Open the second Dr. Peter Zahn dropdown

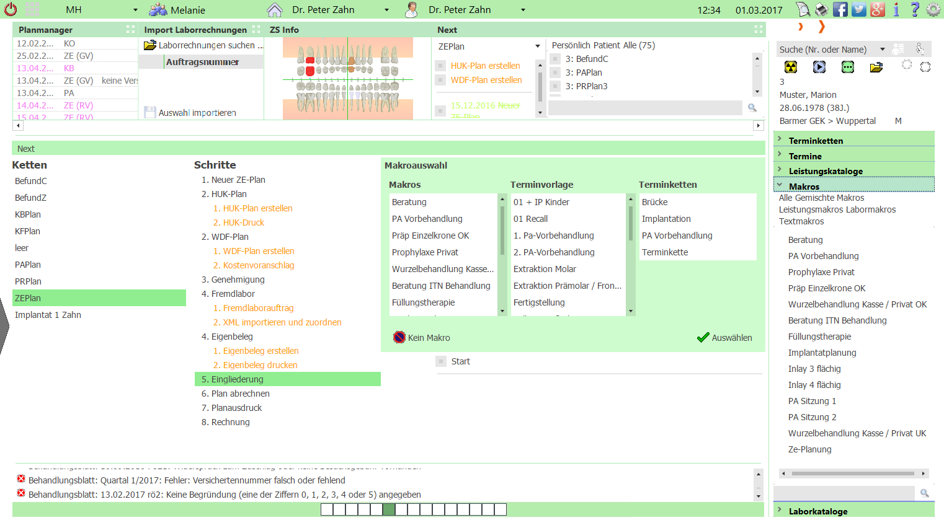[523, 10]
